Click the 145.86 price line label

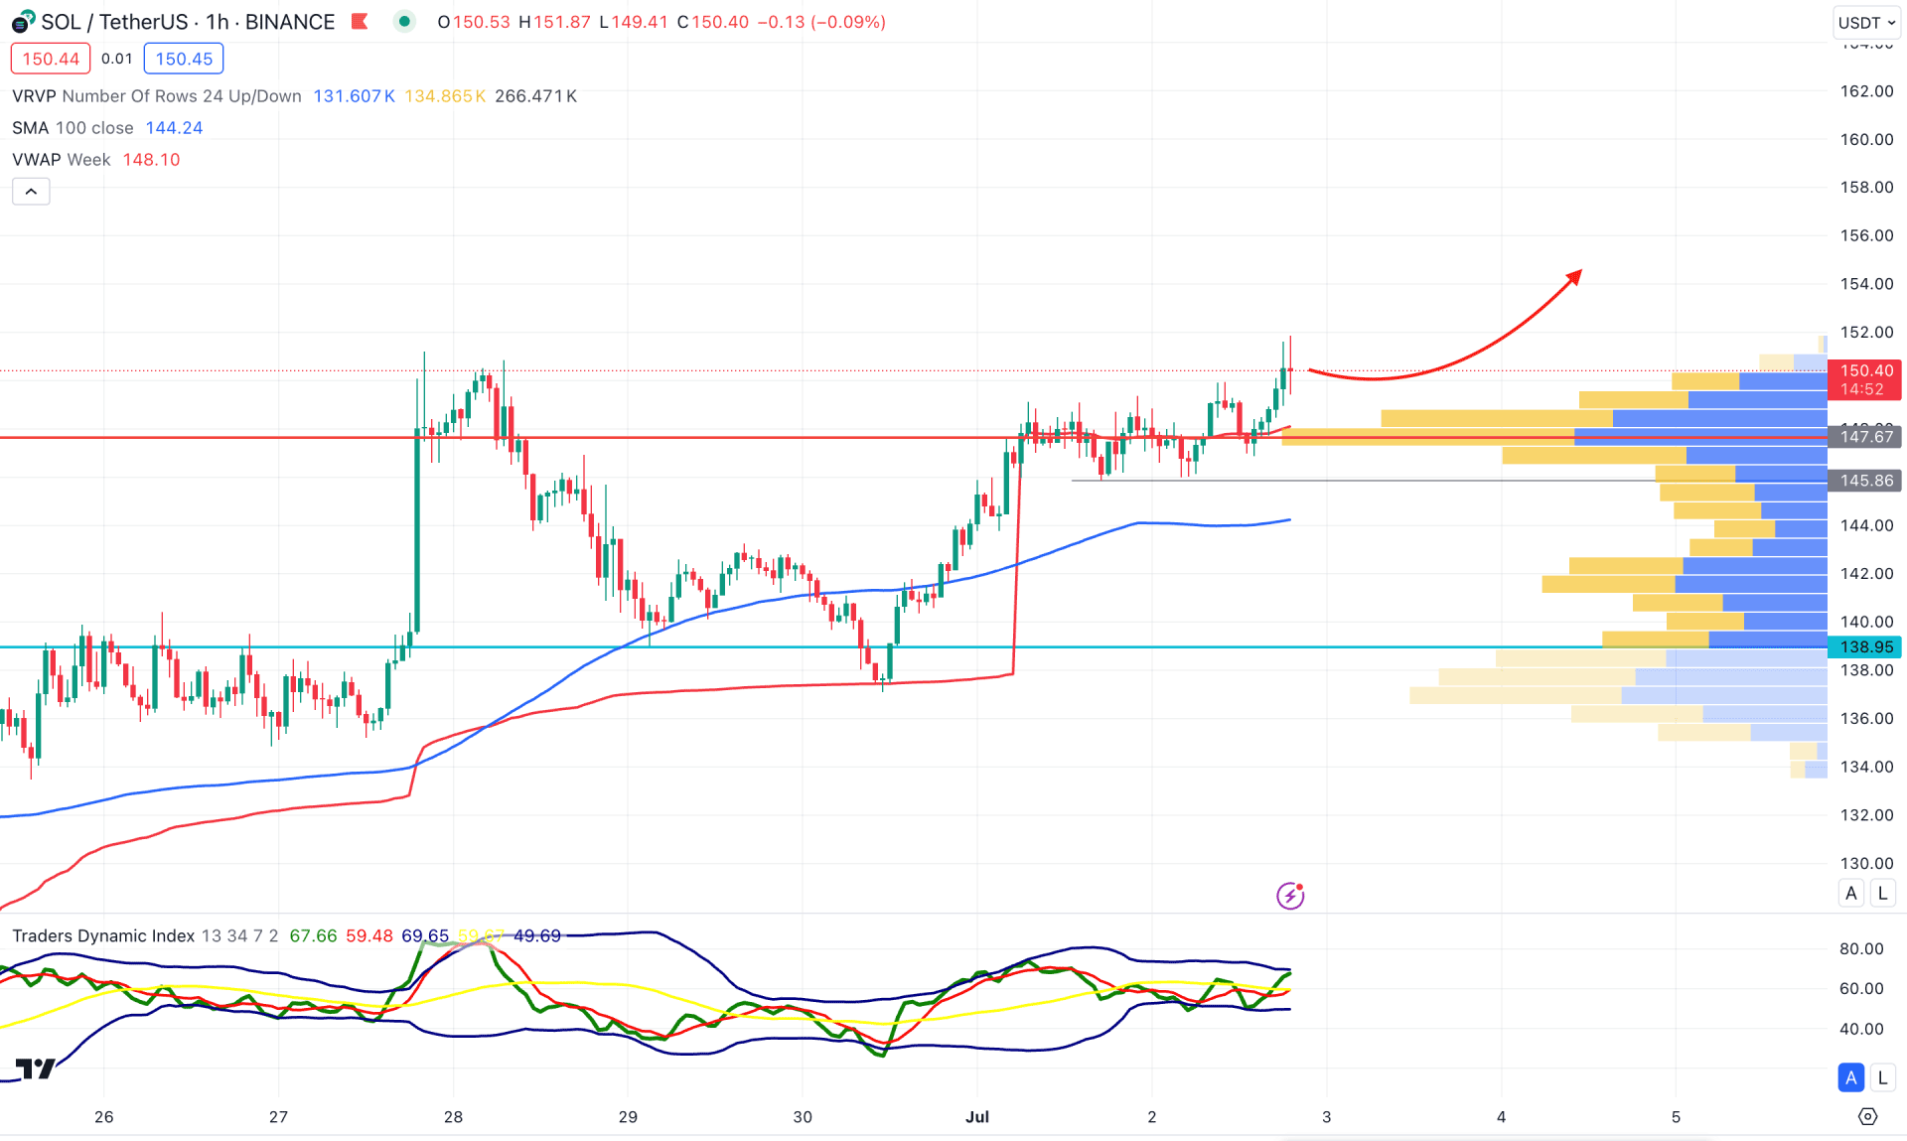tap(1864, 481)
